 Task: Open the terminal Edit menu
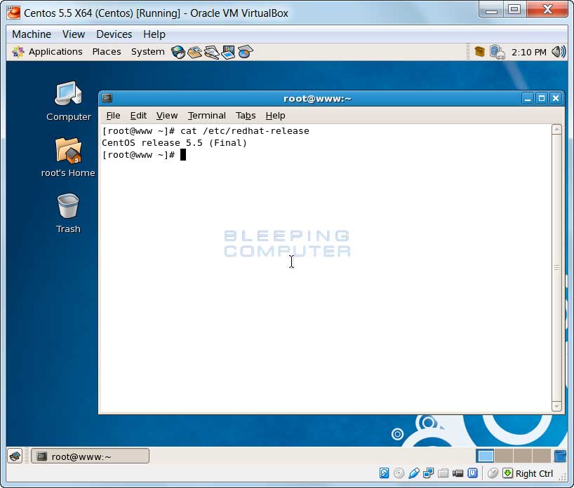click(138, 116)
